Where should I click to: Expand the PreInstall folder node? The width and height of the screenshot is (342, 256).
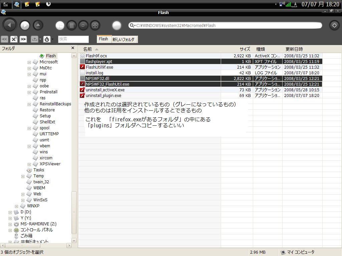pos(29,93)
